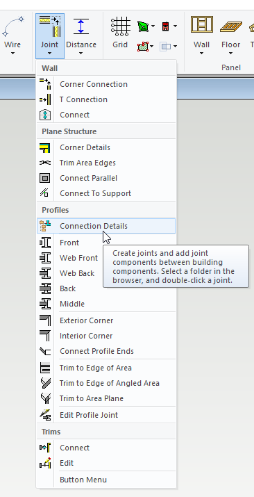Image resolution: width=254 pixels, height=497 pixels.
Task: Choose the Connect Parallel icon
Action: (45, 178)
